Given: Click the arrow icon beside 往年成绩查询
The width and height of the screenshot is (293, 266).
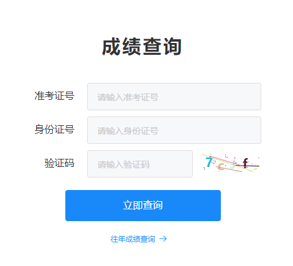Looking at the screenshot, I should coord(163,239).
